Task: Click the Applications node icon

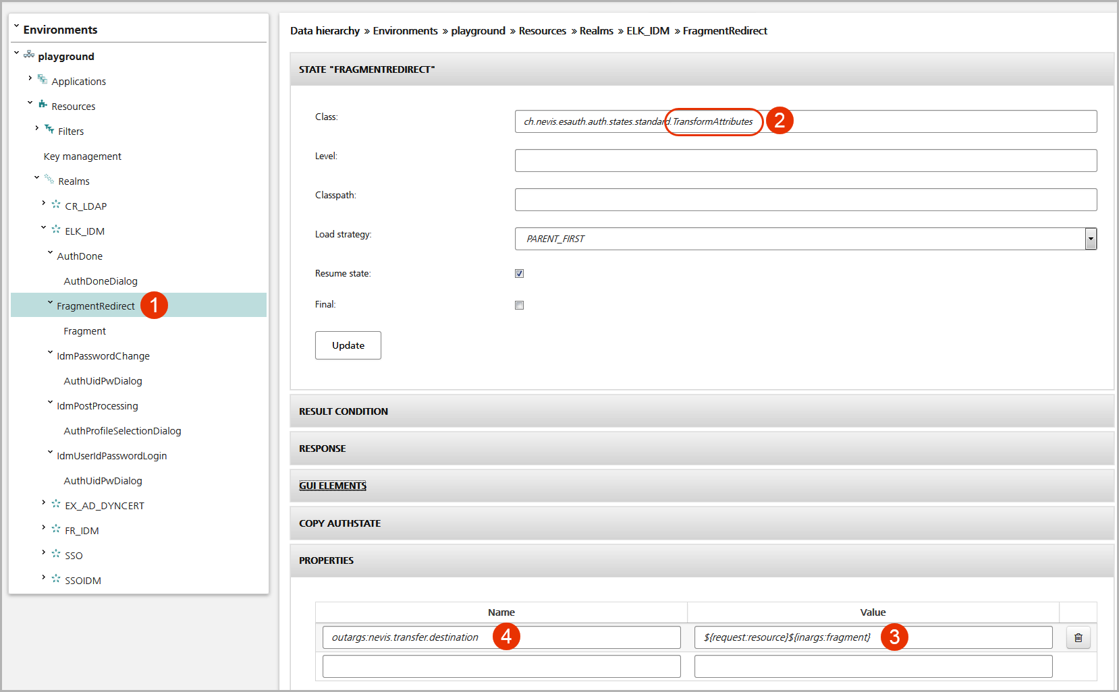Action: coord(43,80)
